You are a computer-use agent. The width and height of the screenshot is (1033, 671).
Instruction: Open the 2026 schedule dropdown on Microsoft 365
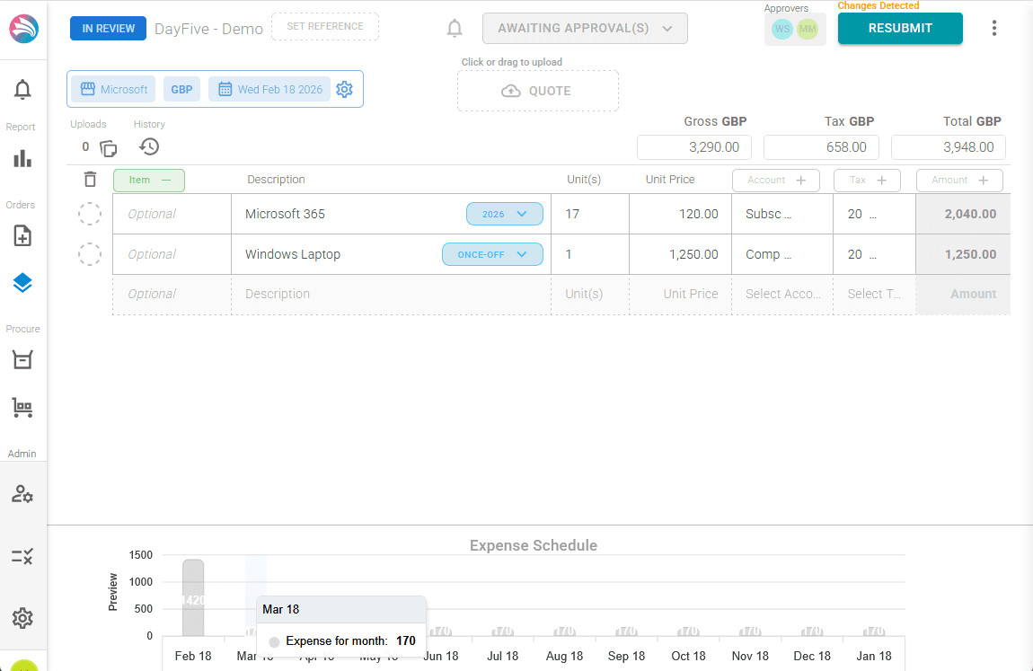point(504,214)
